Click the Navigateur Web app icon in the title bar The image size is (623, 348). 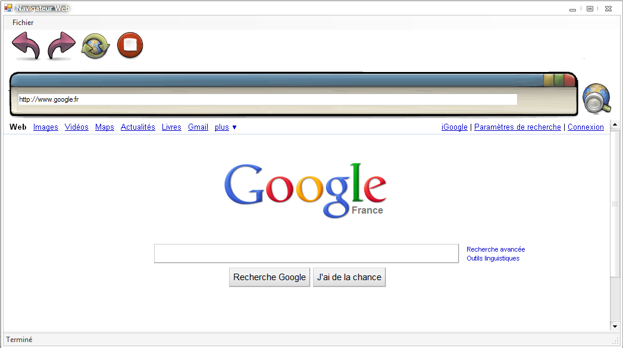click(x=8, y=8)
